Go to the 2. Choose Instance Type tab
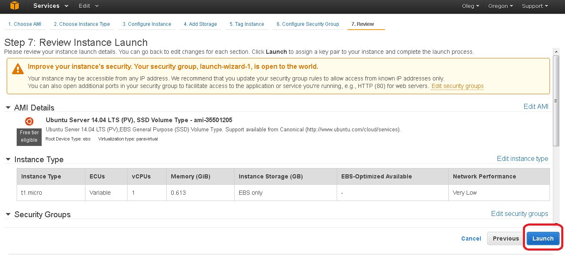 82,24
